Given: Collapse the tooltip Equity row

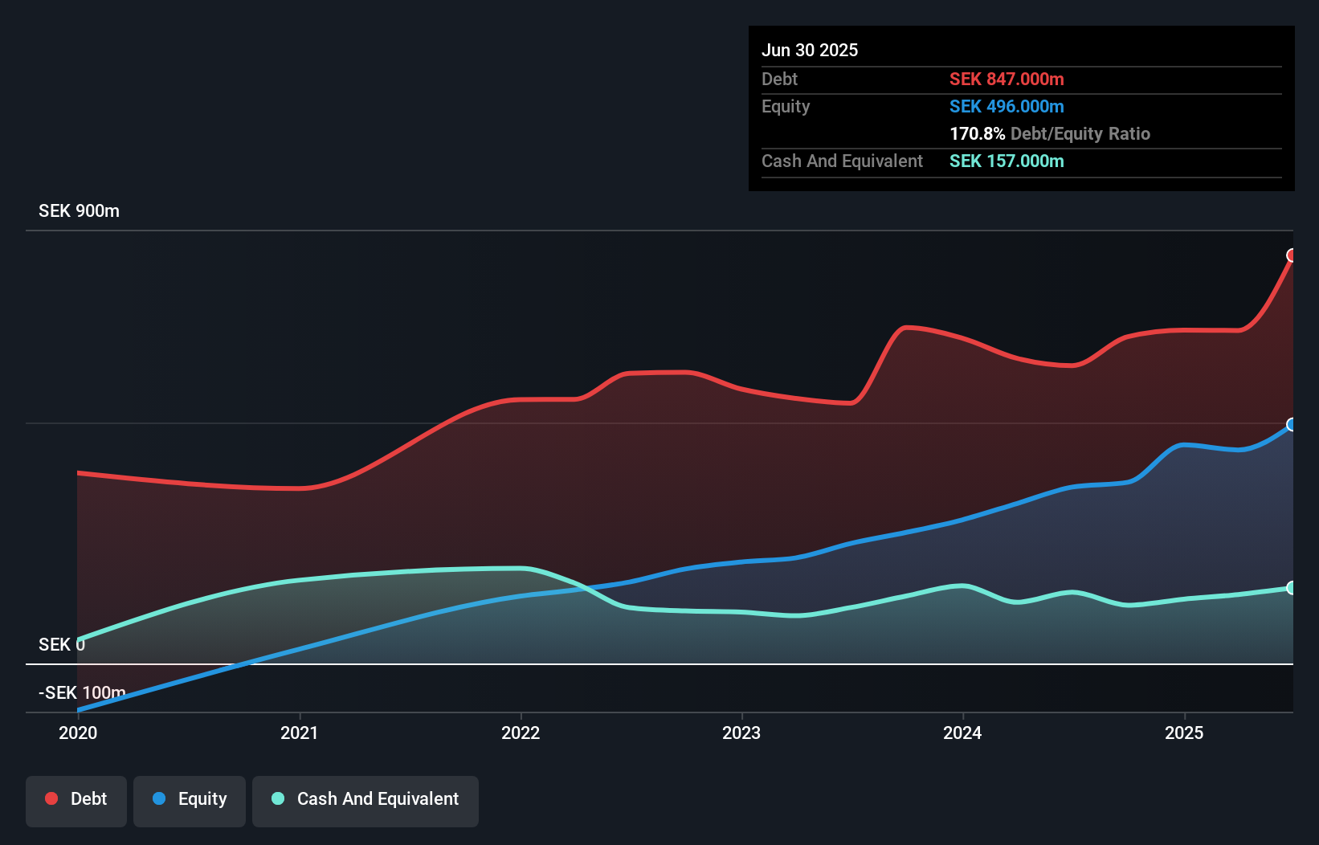Looking at the screenshot, I should tap(786, 106).
